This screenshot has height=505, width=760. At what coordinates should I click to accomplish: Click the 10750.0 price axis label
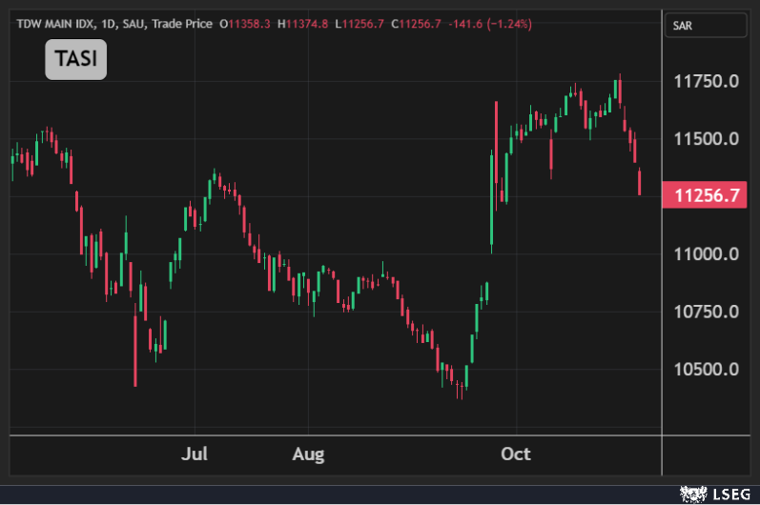[707, 312]
